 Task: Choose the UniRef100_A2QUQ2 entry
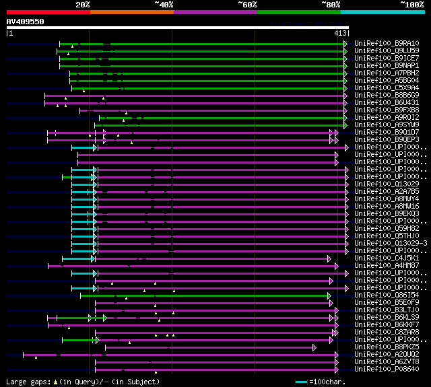(x=387, y=355)
